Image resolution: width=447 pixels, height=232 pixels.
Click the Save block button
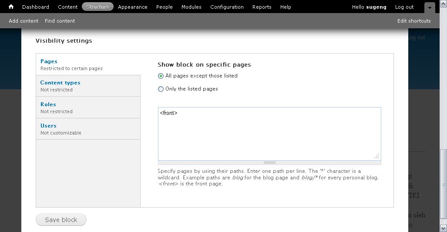61,220
